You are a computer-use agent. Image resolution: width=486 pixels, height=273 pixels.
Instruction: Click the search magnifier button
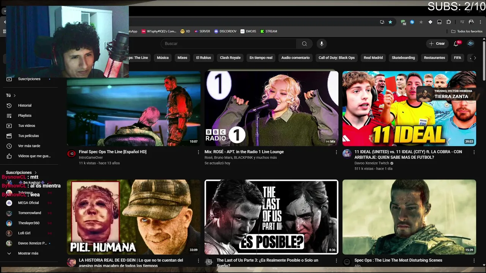[304, 44]
